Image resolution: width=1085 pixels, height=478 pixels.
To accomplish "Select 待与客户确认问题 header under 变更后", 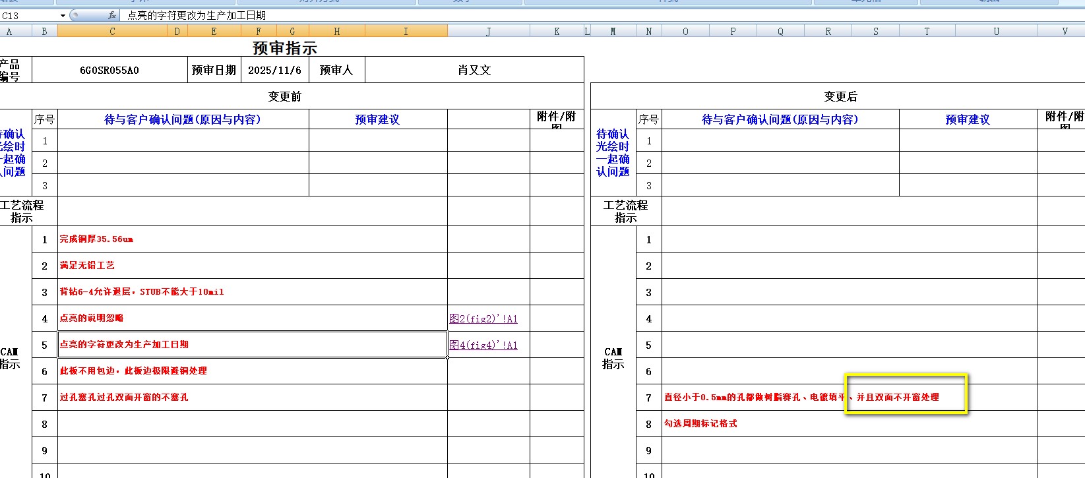I will [780, 119].
